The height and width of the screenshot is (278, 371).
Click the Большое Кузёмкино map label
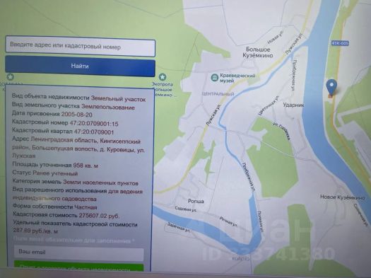(x=258, y=52)
